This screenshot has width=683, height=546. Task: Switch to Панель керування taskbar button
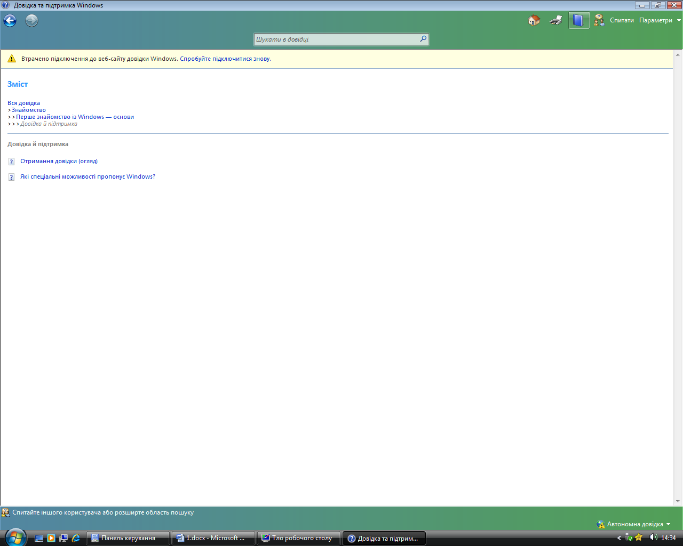pos(128,538)
